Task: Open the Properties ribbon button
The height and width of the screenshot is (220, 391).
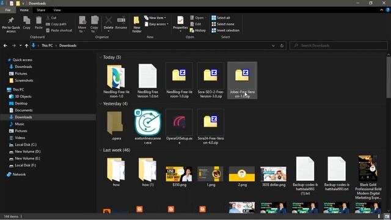Action: tap(180, 24)
